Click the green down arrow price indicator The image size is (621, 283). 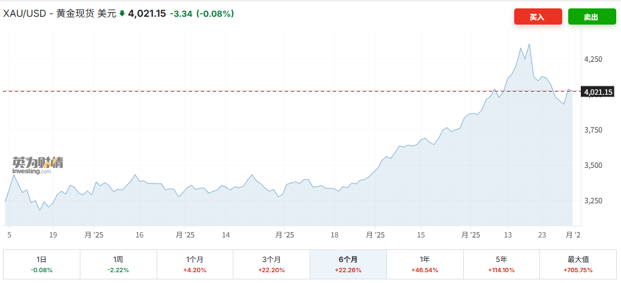[x=122, y=14]
